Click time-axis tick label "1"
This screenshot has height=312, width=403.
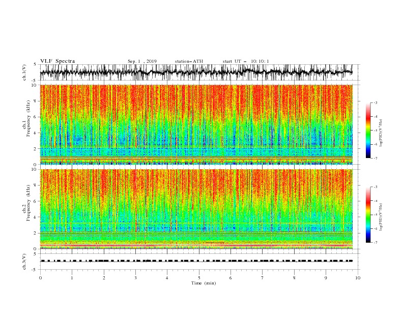(72, 278)
